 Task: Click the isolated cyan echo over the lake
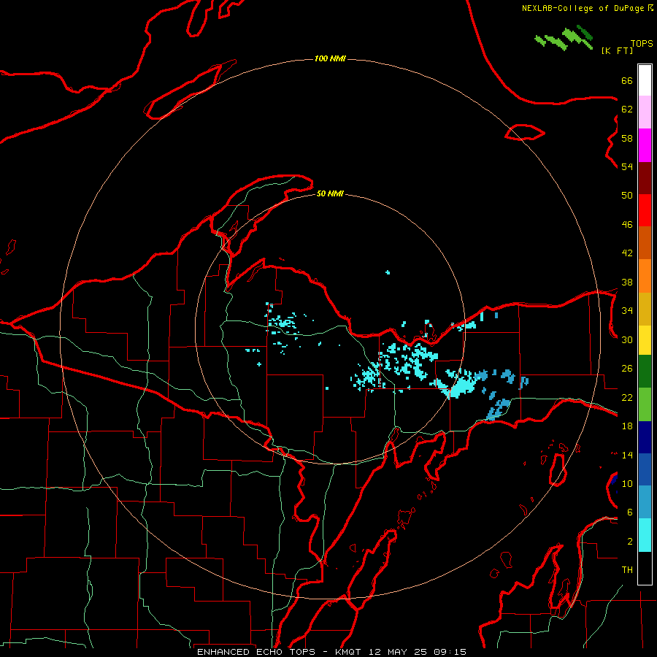click(388, 272)
